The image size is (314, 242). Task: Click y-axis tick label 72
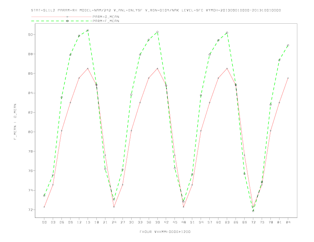[30, 210]
